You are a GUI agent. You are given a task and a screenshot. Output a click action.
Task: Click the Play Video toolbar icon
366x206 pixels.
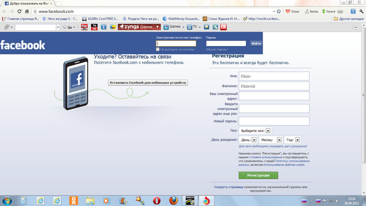tap(84, 27)
